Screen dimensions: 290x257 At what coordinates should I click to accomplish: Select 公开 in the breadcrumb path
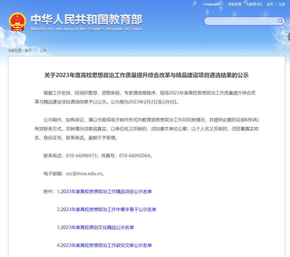tap(43, 50)
